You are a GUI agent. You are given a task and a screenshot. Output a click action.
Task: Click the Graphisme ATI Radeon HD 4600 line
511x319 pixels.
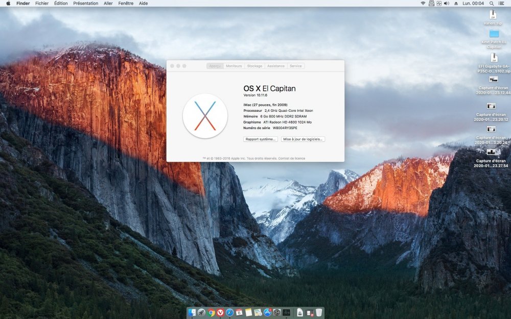pyautogui.click(x=277, y=122)
